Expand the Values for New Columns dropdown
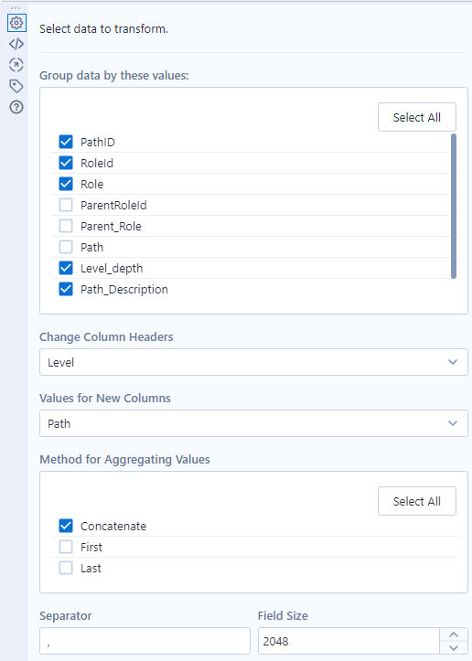The width and height of the screenshot is (472, 661). pyautogui.click(x=253, y=423)
